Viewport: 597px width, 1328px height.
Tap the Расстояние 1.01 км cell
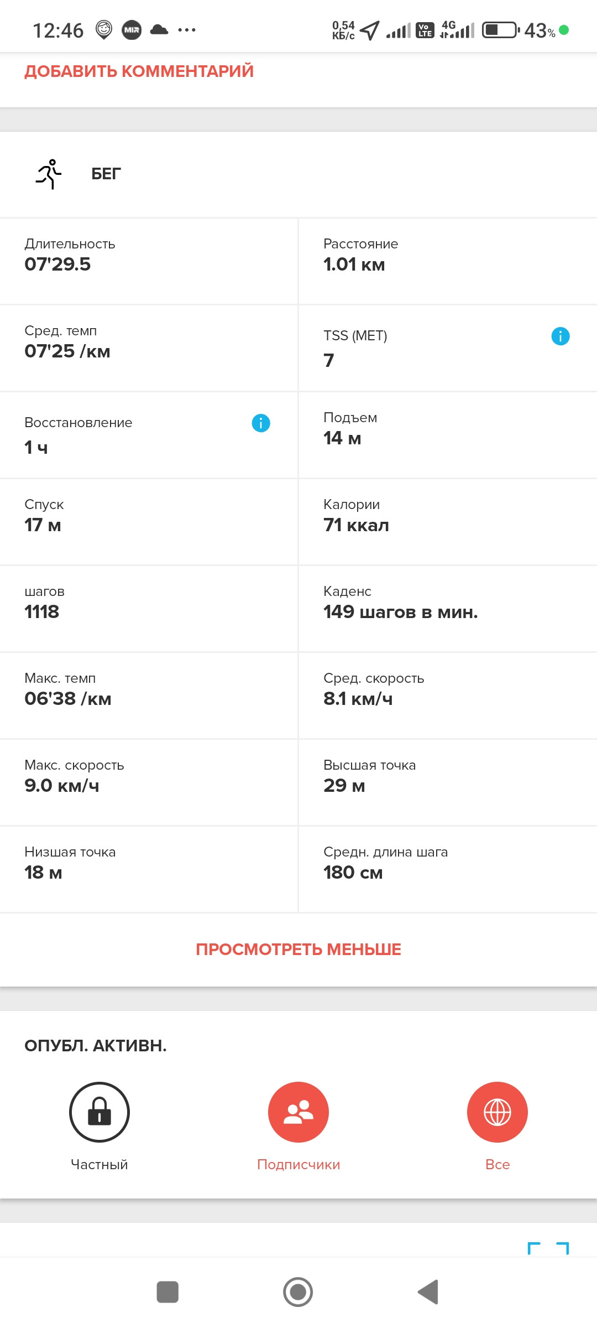(x=448, y=261)
